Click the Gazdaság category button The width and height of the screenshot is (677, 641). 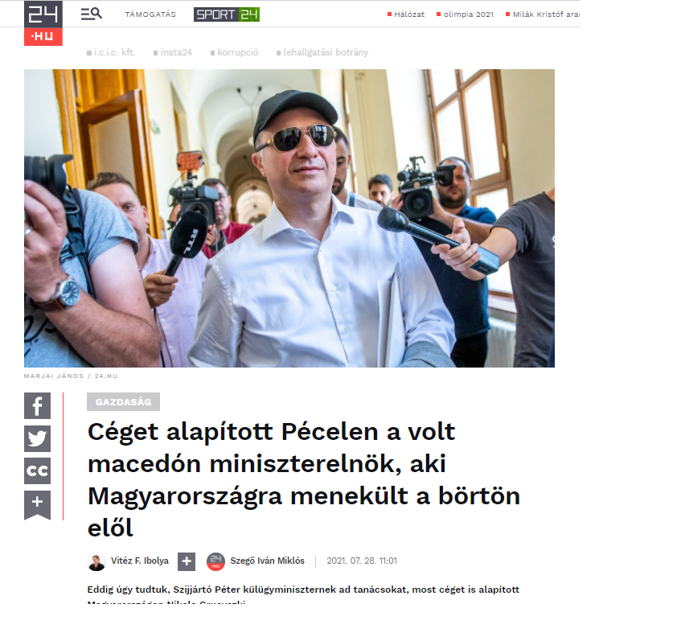[x=124, y=401]
